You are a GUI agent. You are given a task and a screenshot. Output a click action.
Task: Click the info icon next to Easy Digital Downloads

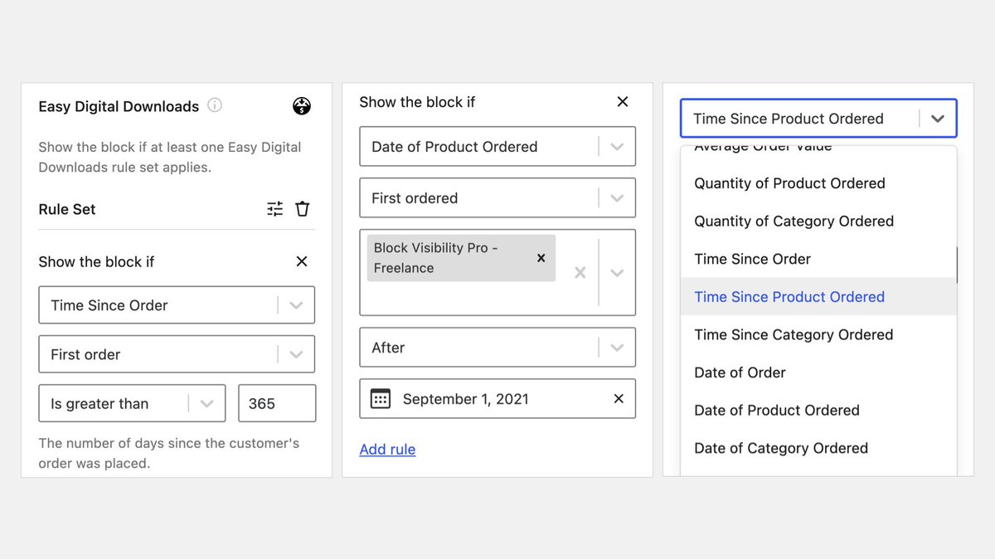pos(215,105)
